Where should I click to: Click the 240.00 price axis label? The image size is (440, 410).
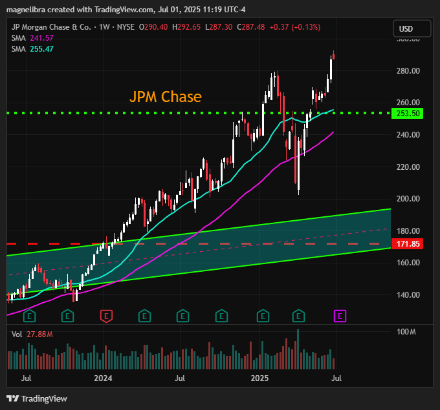[x=408, y=135]
